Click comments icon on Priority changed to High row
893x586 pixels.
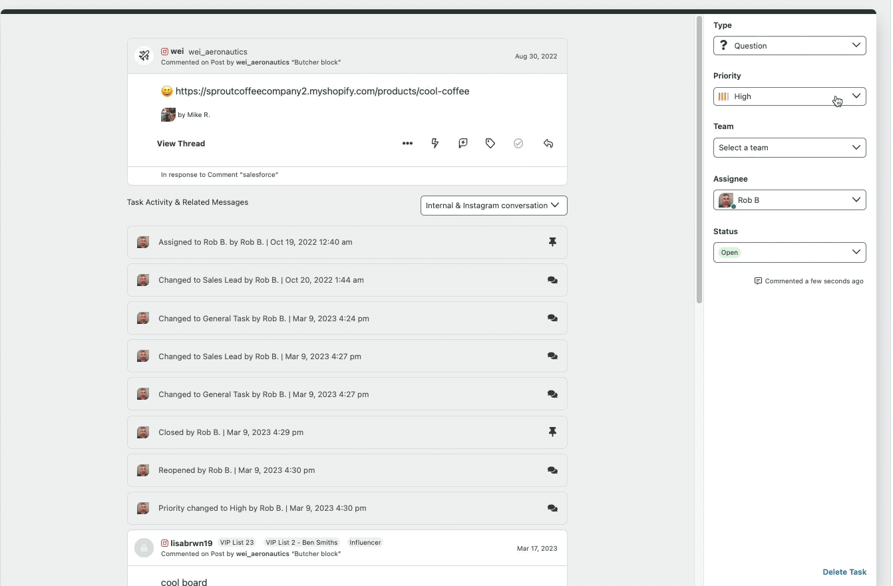click(552, 508)
